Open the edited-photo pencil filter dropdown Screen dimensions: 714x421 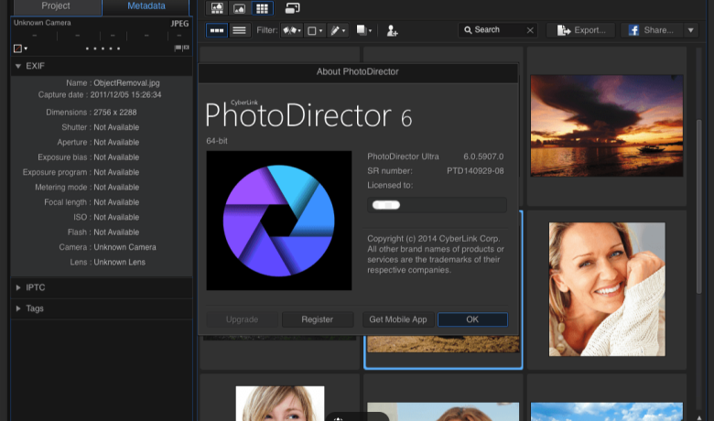click(x=338, y=30)
